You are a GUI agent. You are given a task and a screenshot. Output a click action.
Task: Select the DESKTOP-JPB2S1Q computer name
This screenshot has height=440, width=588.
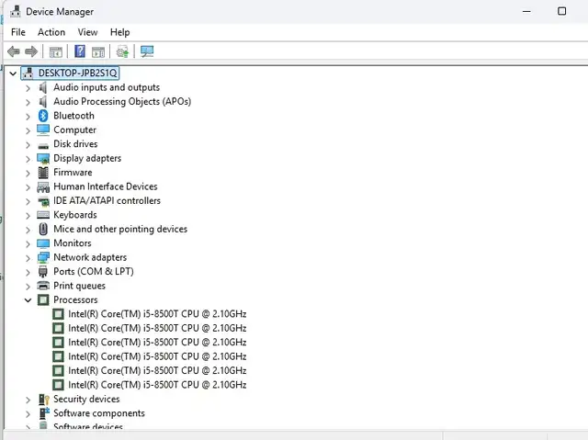click(x=77, y=73)
